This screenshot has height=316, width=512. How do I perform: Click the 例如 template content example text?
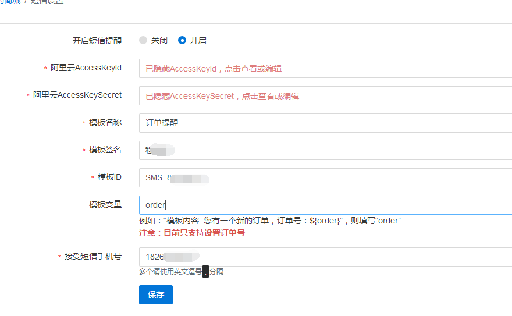coord(269,221)
